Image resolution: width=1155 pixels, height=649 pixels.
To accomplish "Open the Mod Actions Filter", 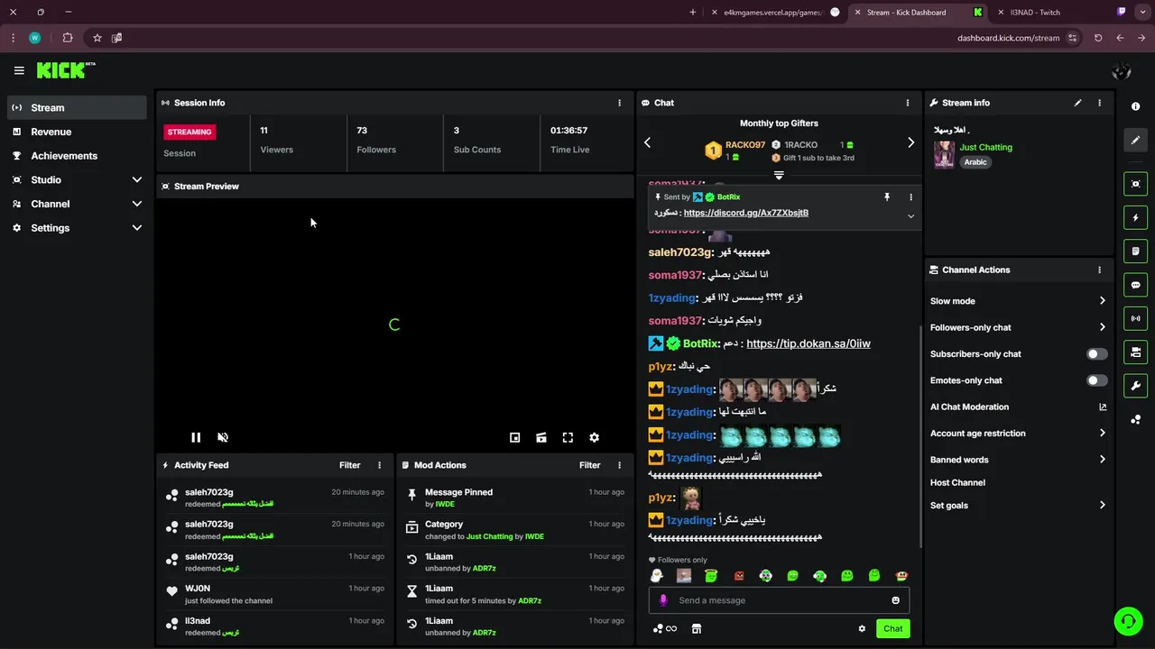I will pos(589,465).
